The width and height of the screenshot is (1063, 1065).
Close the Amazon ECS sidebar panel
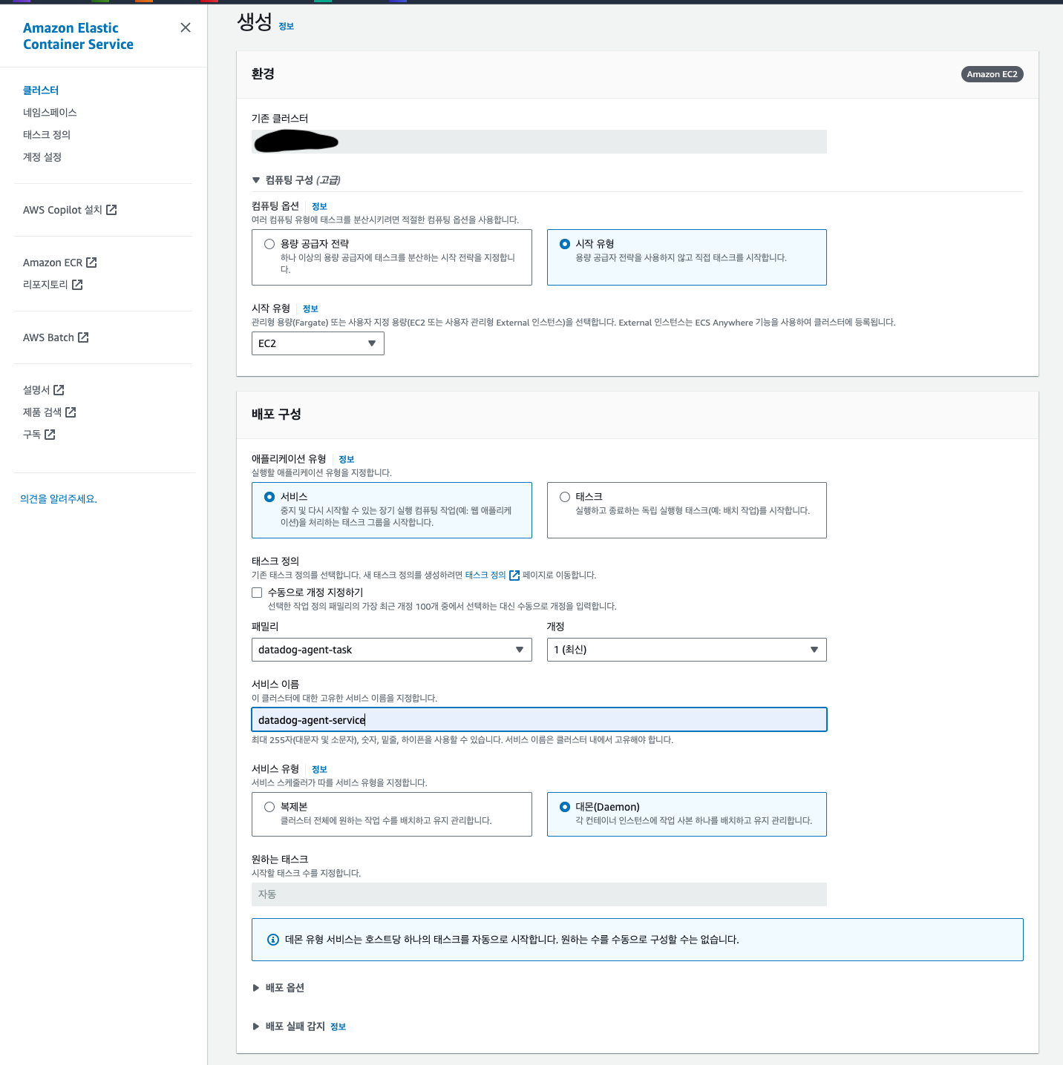coord(186,27)
